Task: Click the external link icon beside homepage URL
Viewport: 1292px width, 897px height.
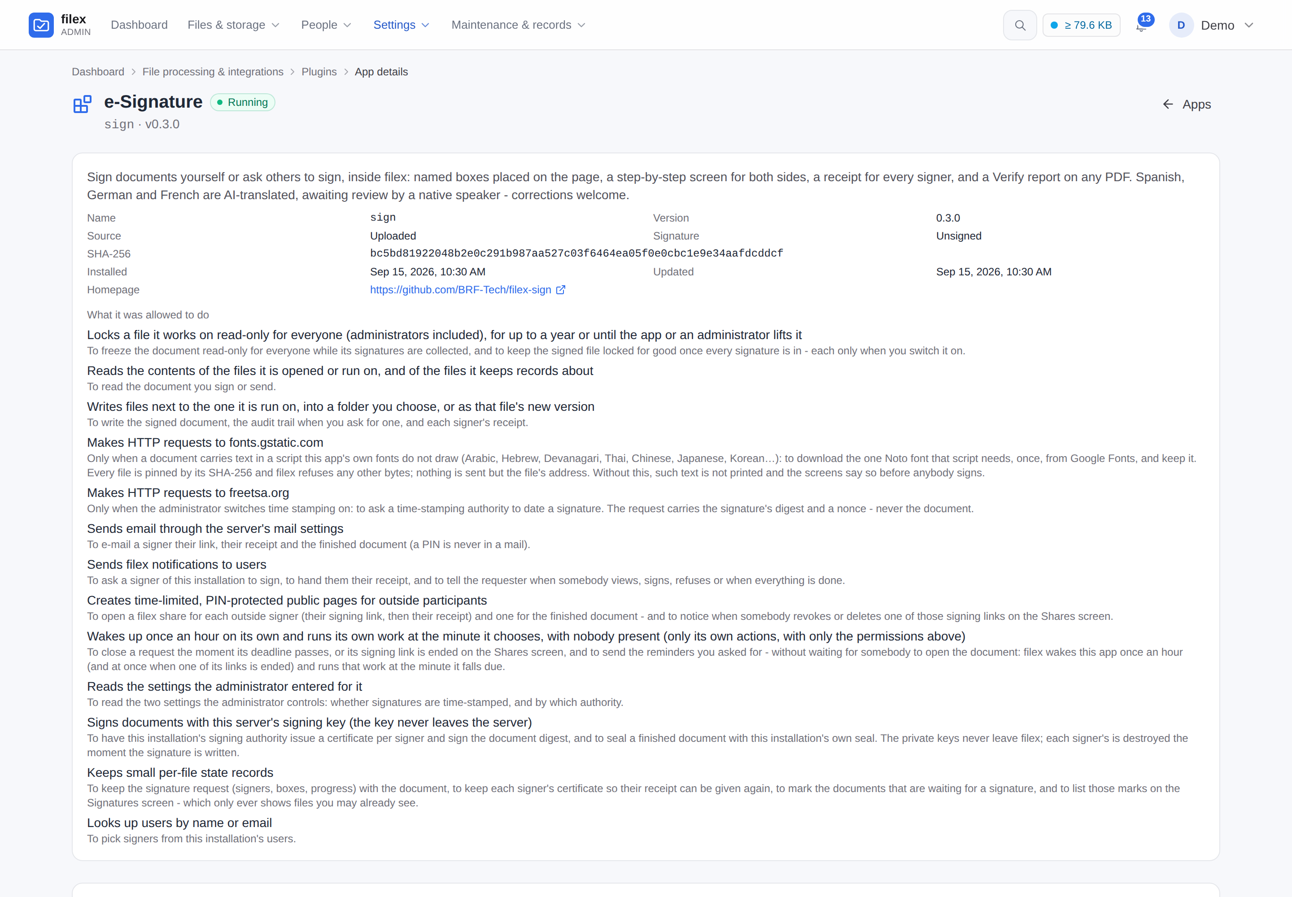Action: pos(561,290)
